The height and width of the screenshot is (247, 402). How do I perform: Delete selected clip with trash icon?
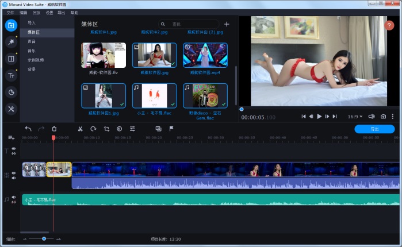(x=54, y=129)
